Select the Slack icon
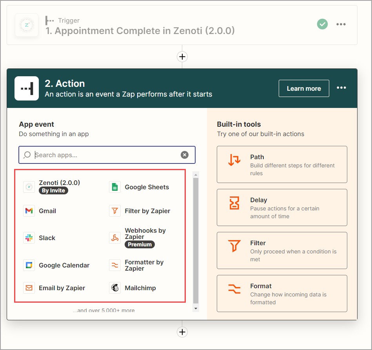Image resolution: width=372 pixels, height=350 pixels. pos(29,238)
